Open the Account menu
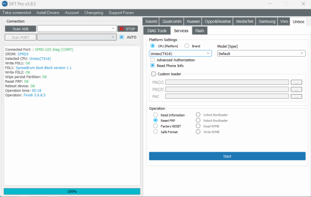 tap(72, 12)
